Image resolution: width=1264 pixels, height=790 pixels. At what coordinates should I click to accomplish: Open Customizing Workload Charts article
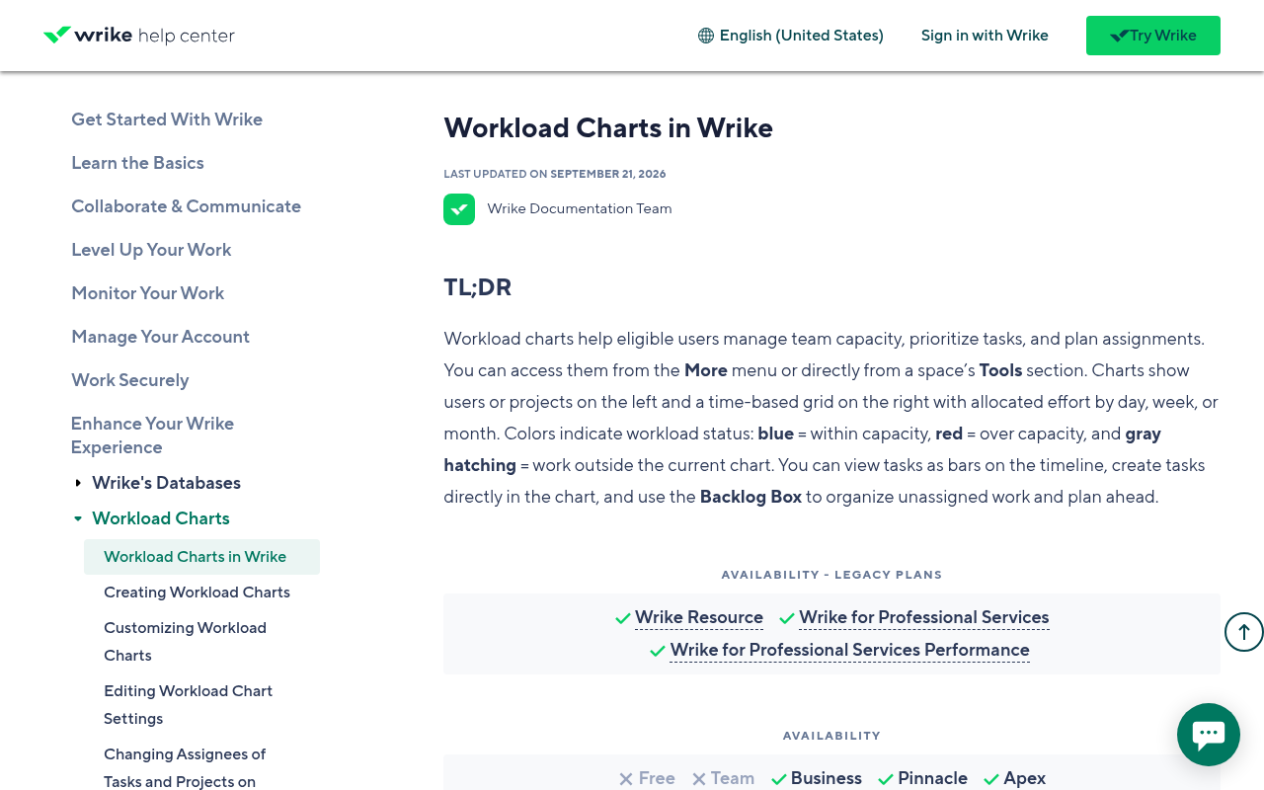point(185,642)
